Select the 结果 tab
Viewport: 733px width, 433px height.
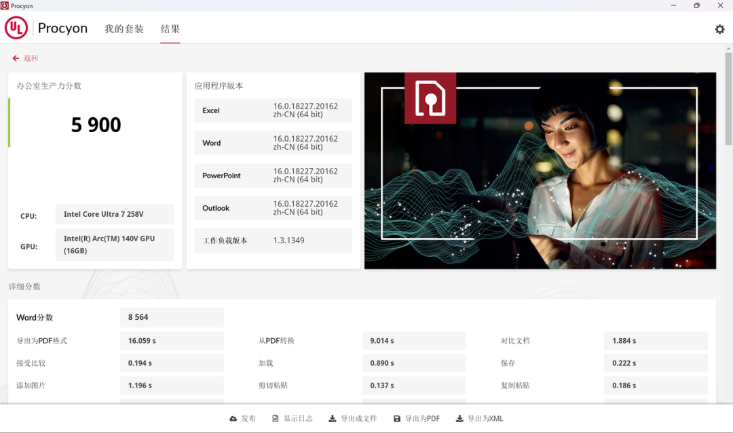click(x=170, y=29)
